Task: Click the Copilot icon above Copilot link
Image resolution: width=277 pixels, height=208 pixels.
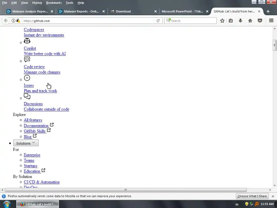Action: point(27,41)
